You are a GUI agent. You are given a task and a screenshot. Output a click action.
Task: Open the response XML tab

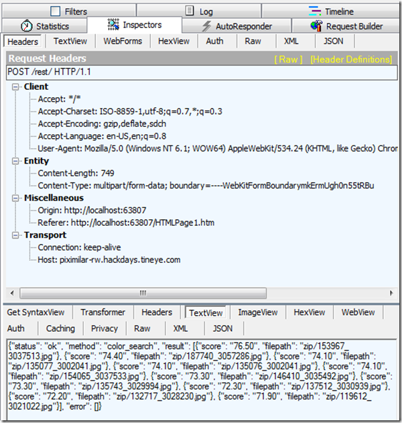click(x=180, y=328)
